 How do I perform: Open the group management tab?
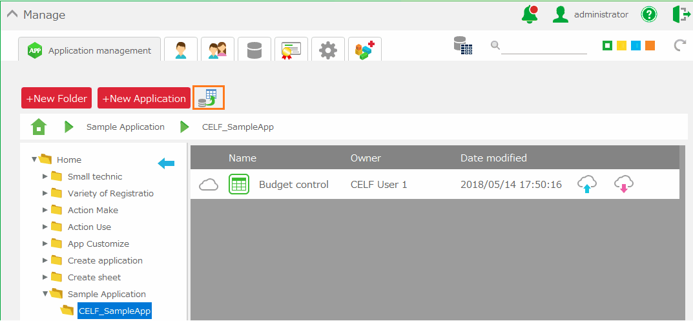point(218,50)
